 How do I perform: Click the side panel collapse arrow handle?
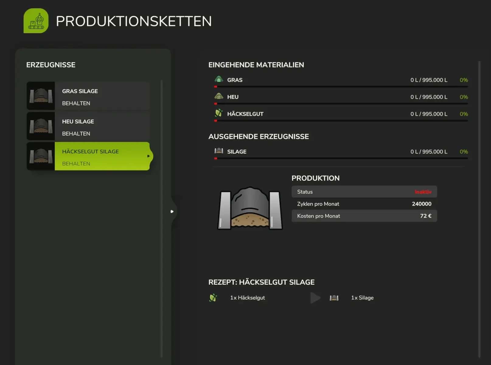pos(172,211)
